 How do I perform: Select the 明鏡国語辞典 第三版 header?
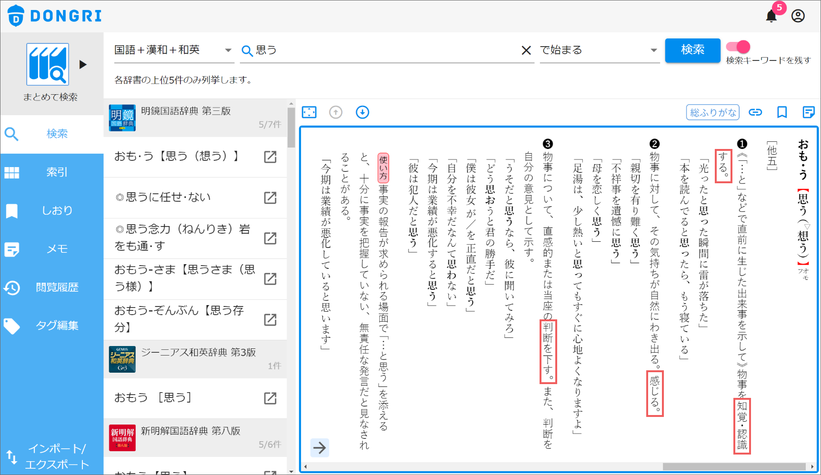pyautogui.click(x=195, y=118)
